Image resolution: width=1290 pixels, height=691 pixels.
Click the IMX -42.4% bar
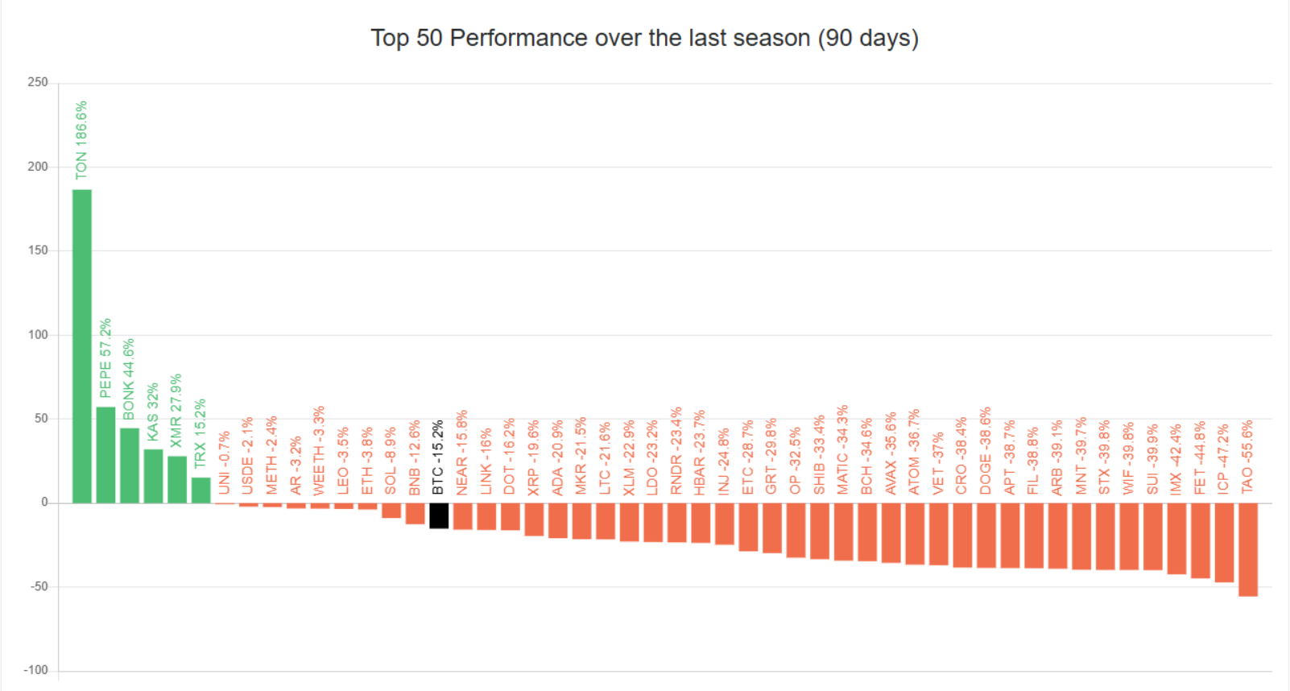[1176, 539]
